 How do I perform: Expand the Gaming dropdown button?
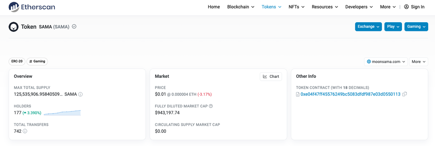click(416, 27)
